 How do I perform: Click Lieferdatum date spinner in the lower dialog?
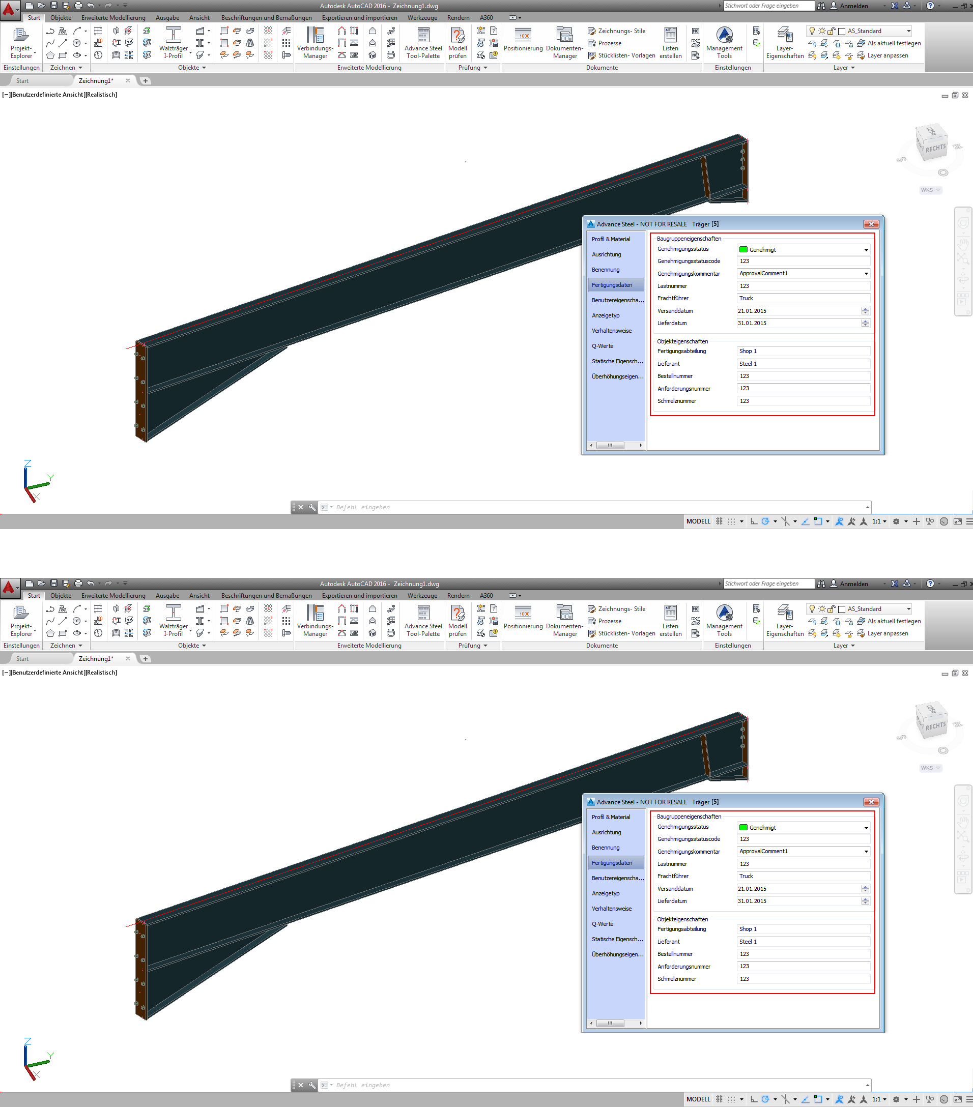pyautogui.click(x=865, y=900)
